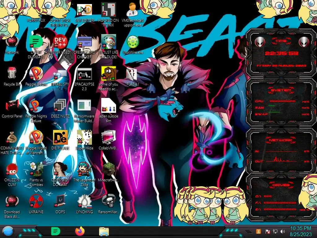Select the Plants vs Zombies icon
This screenshot has height=238, width=317.
click(36, 175)
